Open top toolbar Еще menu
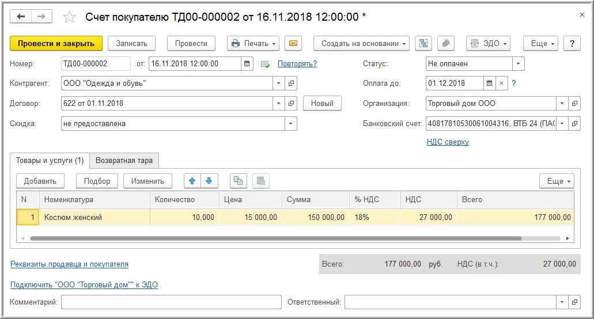This screenshot has width=594, height=319. click(x=541, y=44)
